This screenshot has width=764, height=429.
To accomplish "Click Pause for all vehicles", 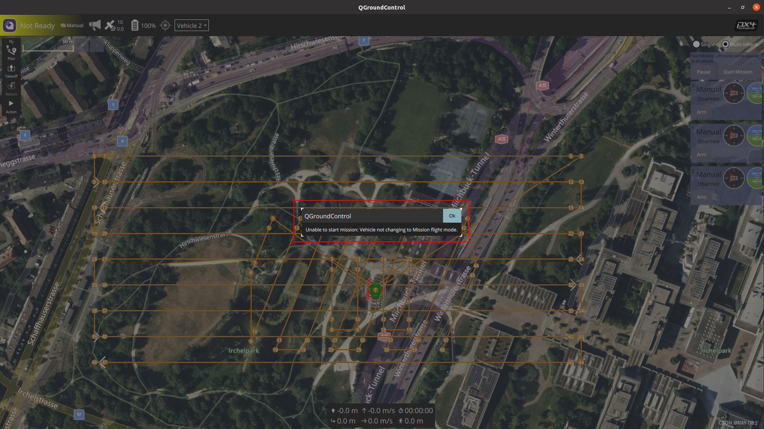I will pyautogui.click(x=703, y=72).
